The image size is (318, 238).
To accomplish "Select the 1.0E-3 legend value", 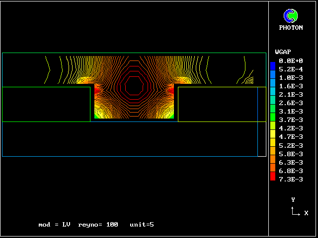I will pos(291,77).
